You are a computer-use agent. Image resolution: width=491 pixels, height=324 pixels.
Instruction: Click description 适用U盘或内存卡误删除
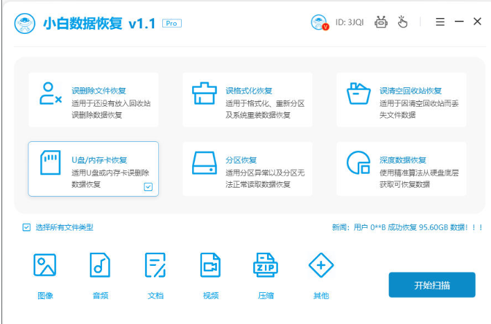(x=110, y=173)
